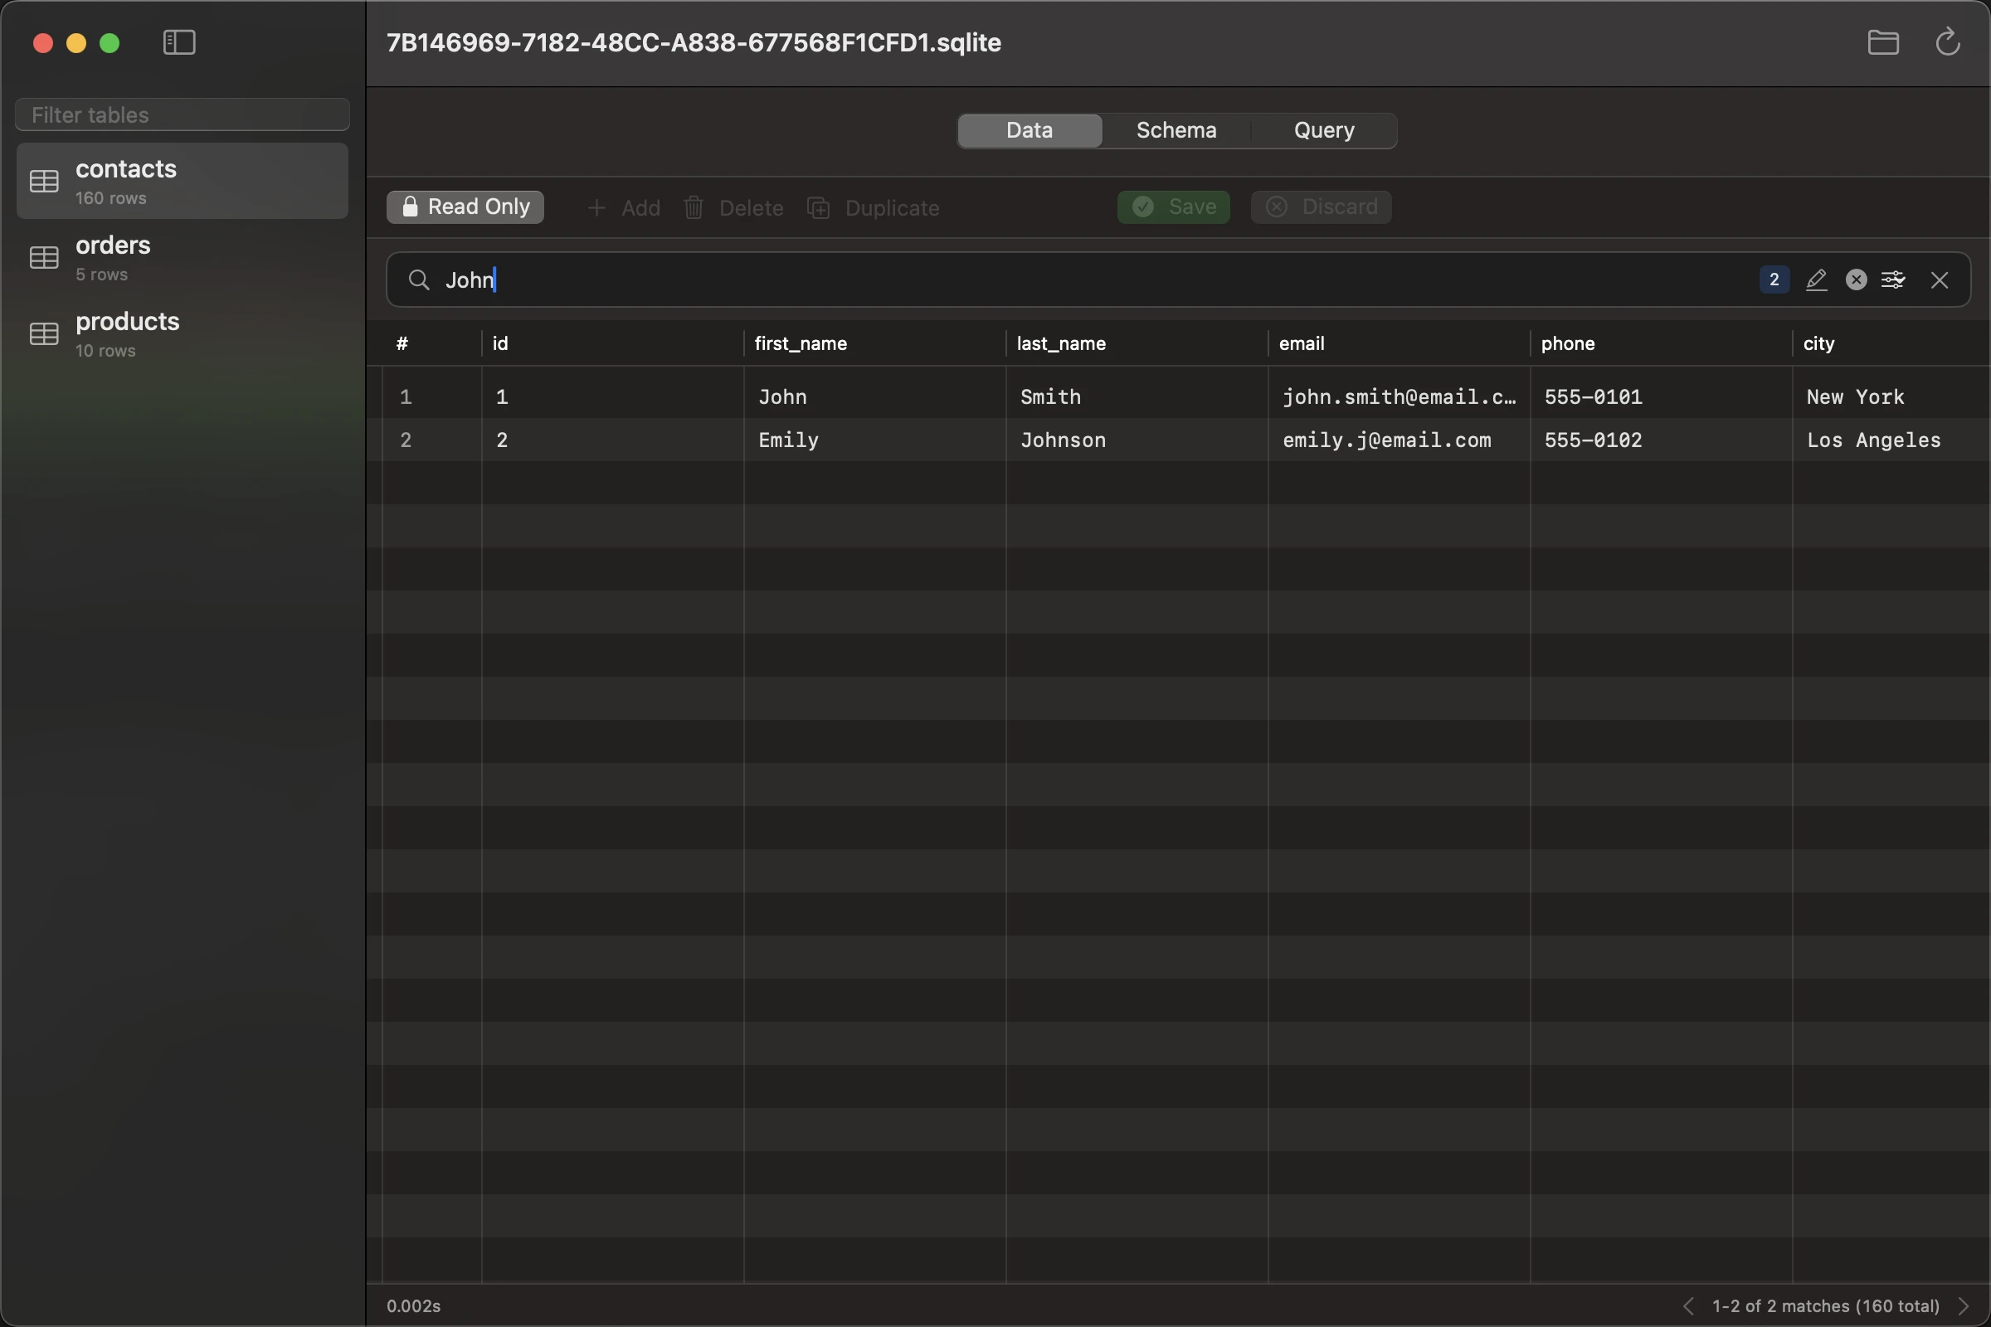Viewport: 1991px width, 1327px height.
Task: Toggle the sidebar visibility icon
Action: 178,42
